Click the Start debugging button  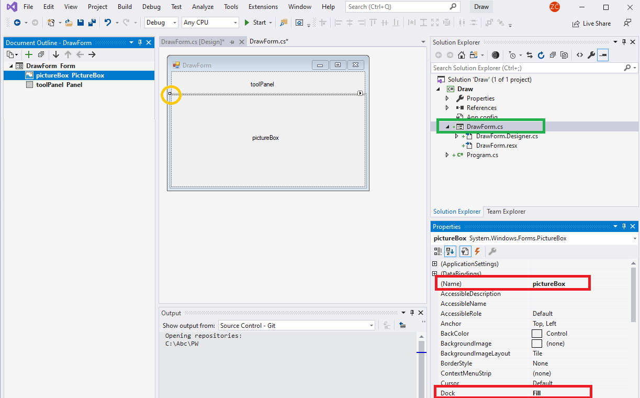(255, 23)
